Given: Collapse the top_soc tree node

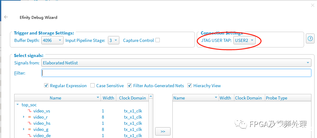Looking at the screenshot, I should (x=18, y=105).
